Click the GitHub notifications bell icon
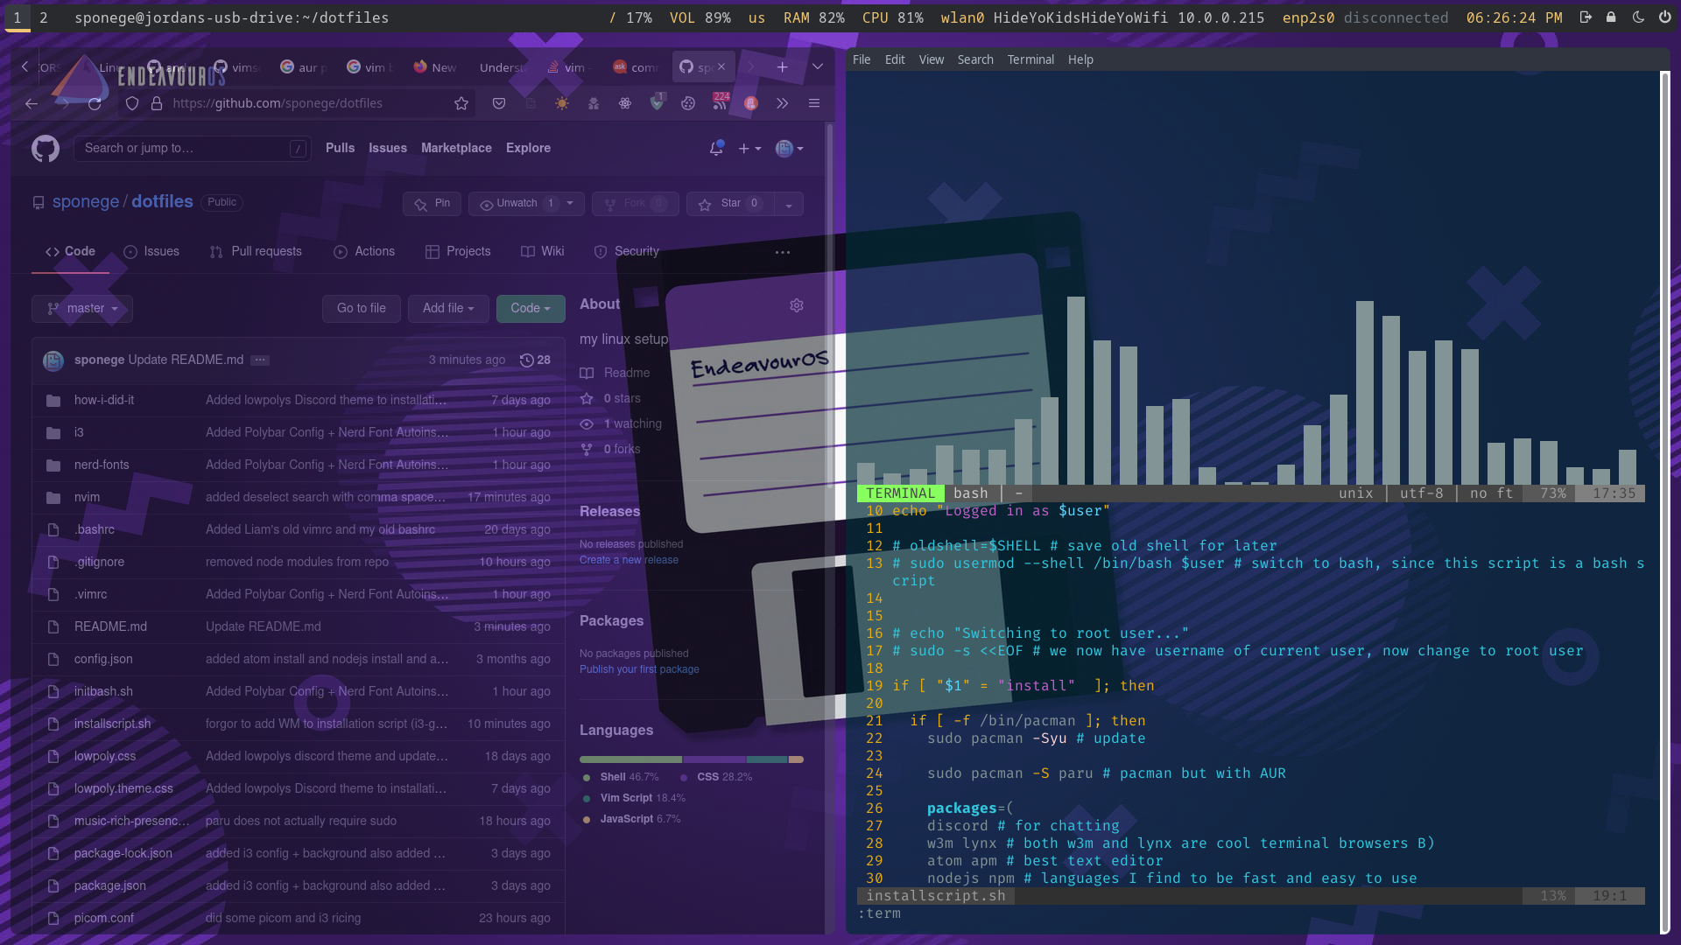 pos(716,149)
